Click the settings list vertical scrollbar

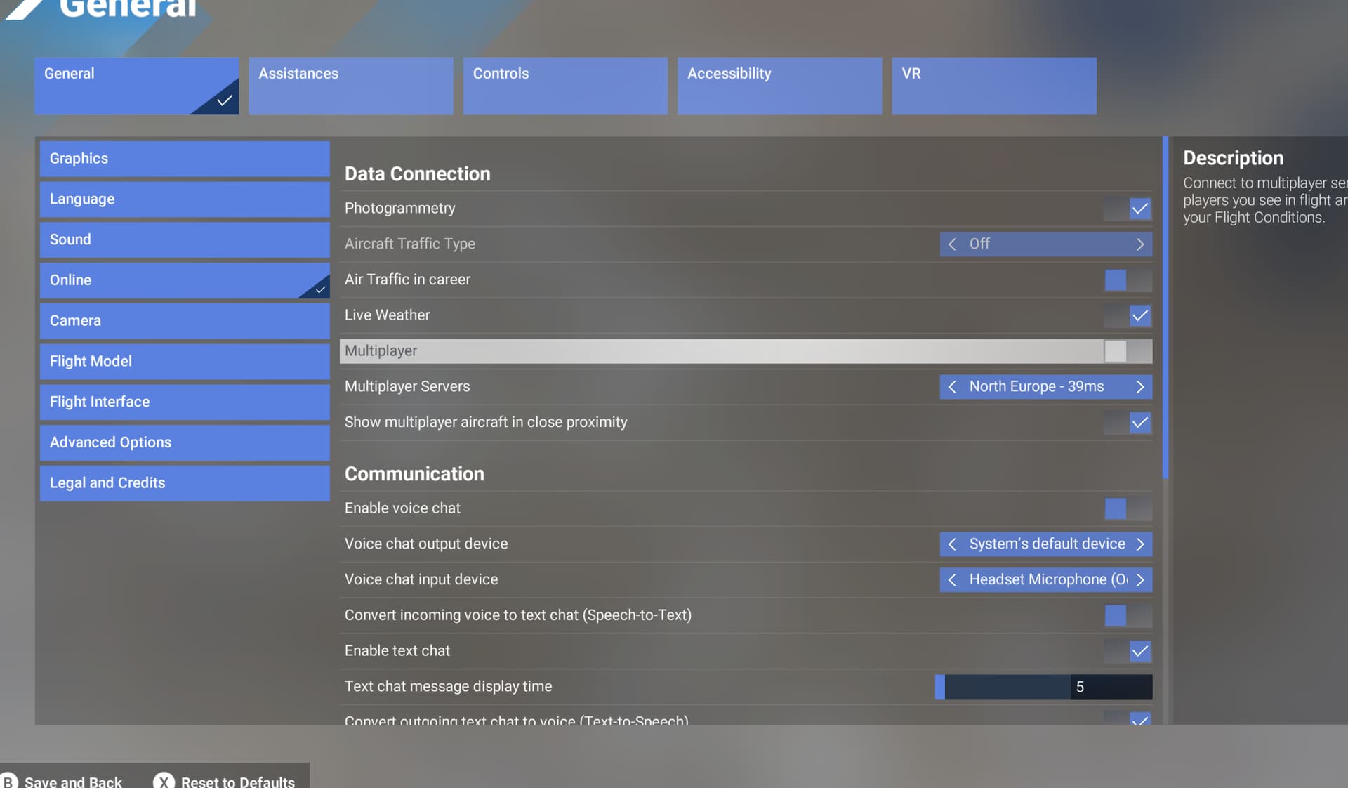1165,308
